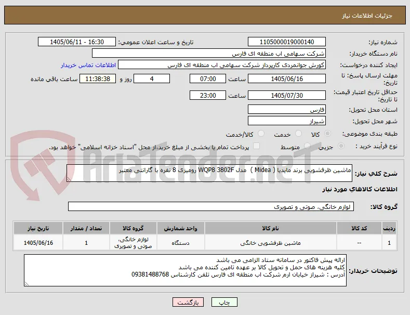Click the بازگشت (back) button

tap(188, 302)
